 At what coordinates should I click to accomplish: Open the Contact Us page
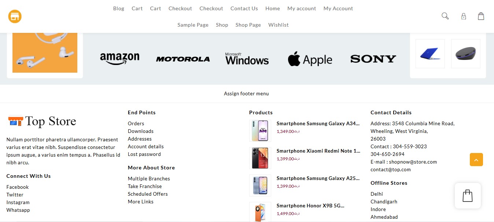tap(244, 8)
